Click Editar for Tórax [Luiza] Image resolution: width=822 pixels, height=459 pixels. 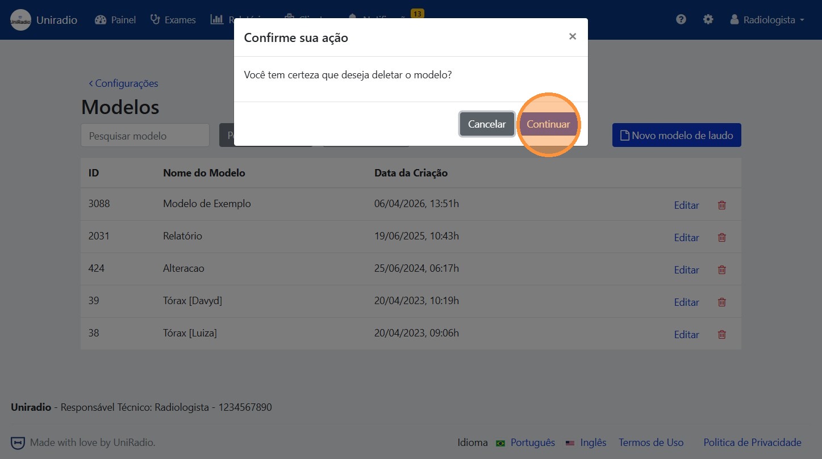(686, 335)
